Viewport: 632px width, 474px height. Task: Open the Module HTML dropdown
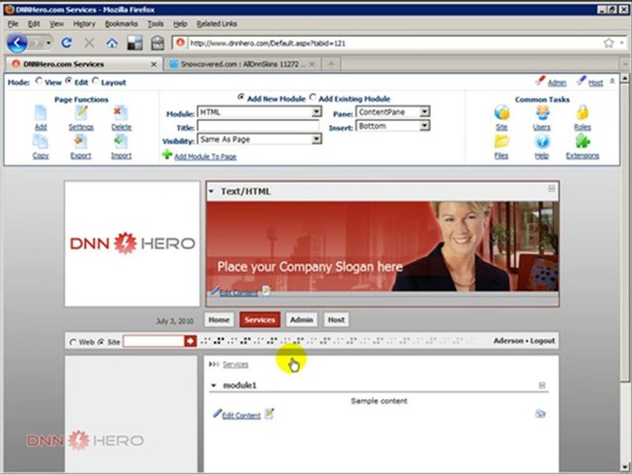(259, 112)
